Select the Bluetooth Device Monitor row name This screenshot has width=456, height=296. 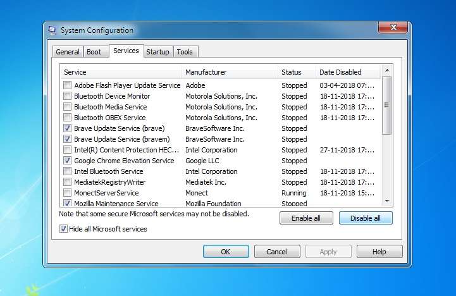point(112,96)
